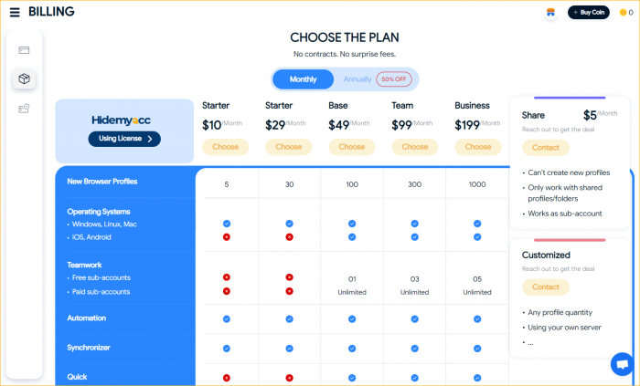Choose the $99 Team plan
Viewport: 640px width, 386px height.
point(415,147)
